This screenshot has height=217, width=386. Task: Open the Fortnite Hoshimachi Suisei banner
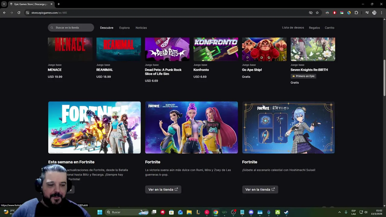click(288, 127)
